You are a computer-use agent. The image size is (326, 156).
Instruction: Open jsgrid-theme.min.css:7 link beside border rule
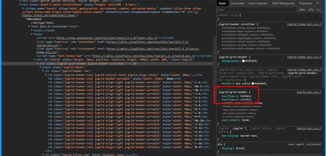pyautogui.click(x=304, y=70)
